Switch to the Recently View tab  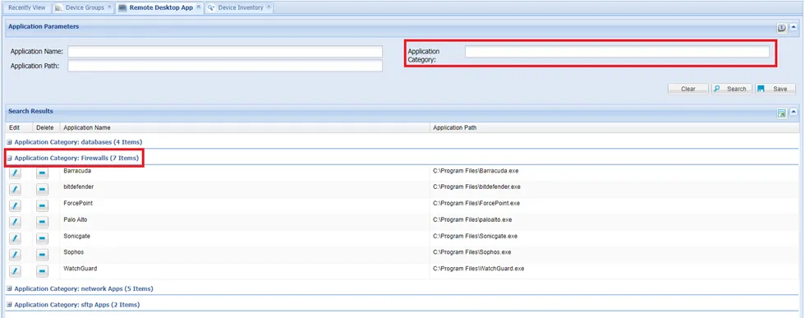click(x=26, y=7)
